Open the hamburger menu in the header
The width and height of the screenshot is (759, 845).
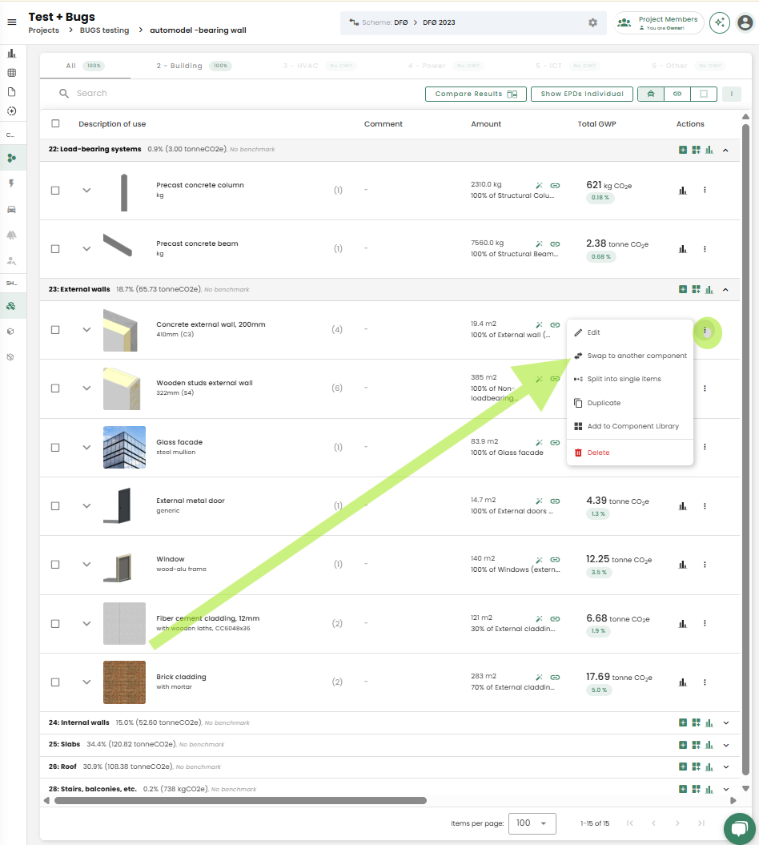click(11, 22)
